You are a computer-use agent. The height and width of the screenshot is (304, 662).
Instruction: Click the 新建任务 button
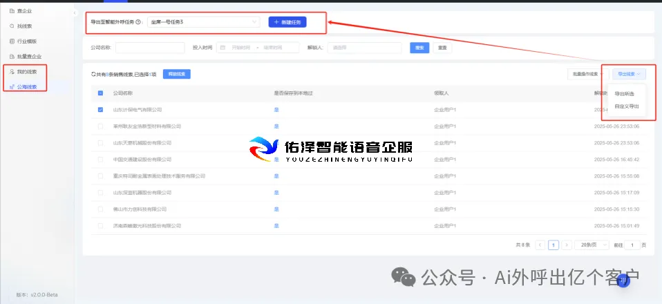click(287, 22)
